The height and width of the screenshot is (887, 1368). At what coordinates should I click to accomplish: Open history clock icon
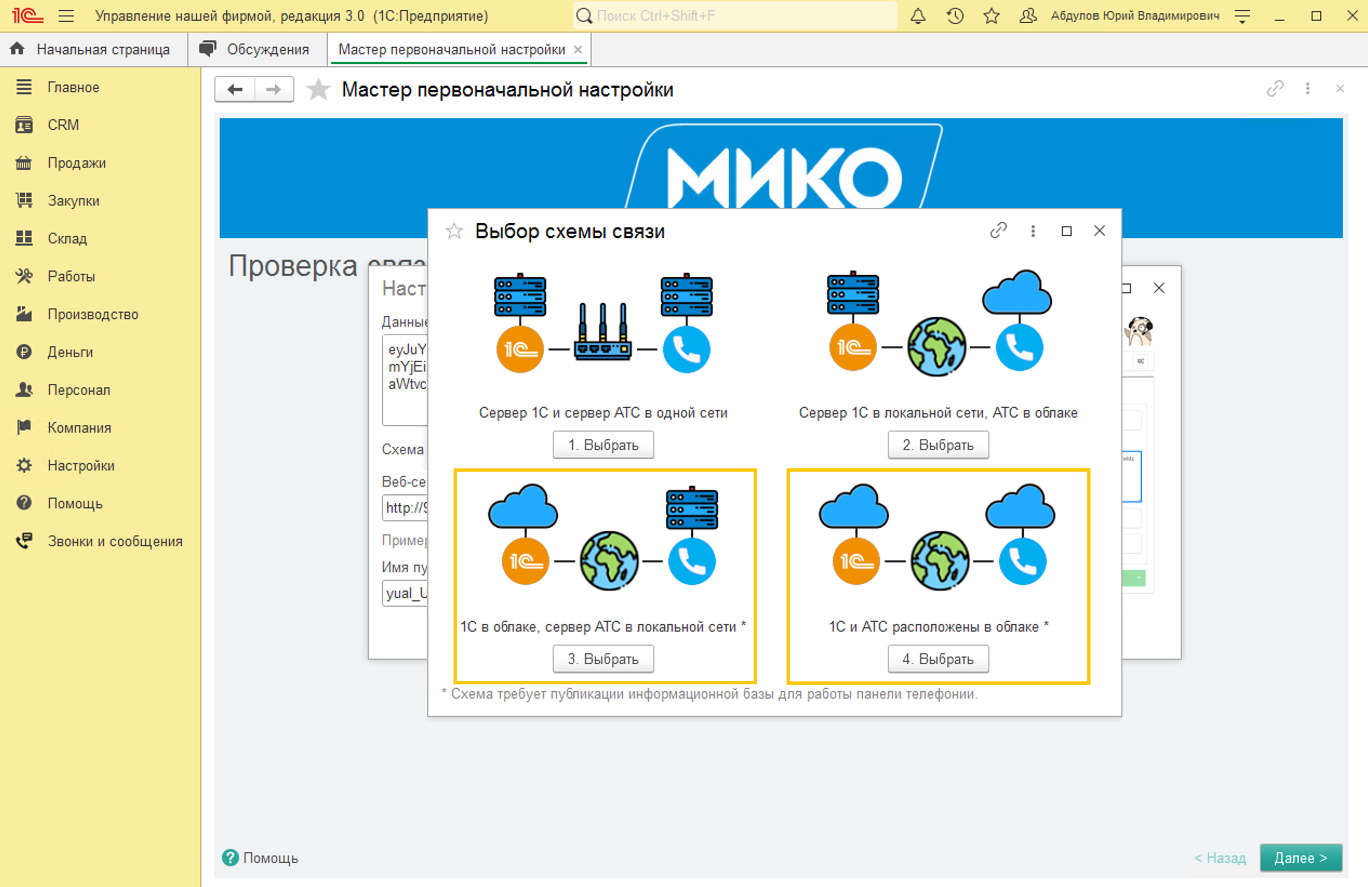(x=955, y=16)
